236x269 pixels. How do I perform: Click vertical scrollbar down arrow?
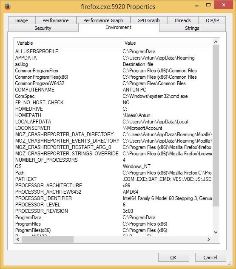pos(216,232)
